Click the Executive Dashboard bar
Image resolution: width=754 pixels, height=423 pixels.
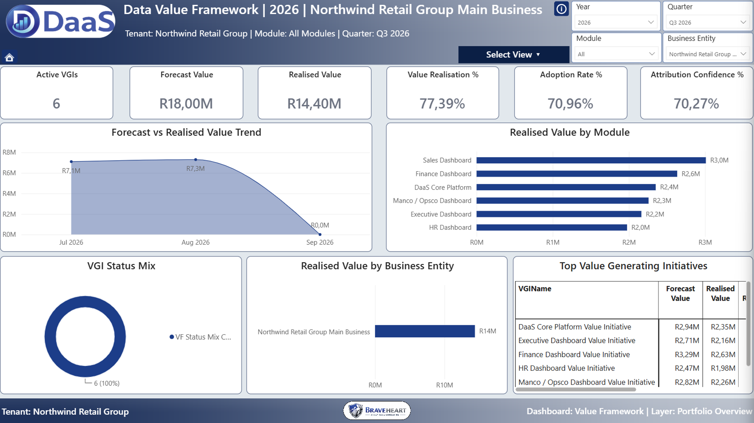(559, 214)
